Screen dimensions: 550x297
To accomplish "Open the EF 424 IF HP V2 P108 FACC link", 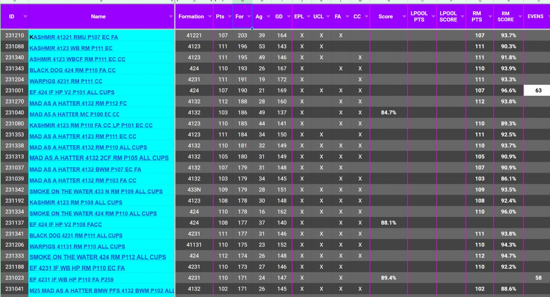I will pyautogui.click(x=66, y=224).
